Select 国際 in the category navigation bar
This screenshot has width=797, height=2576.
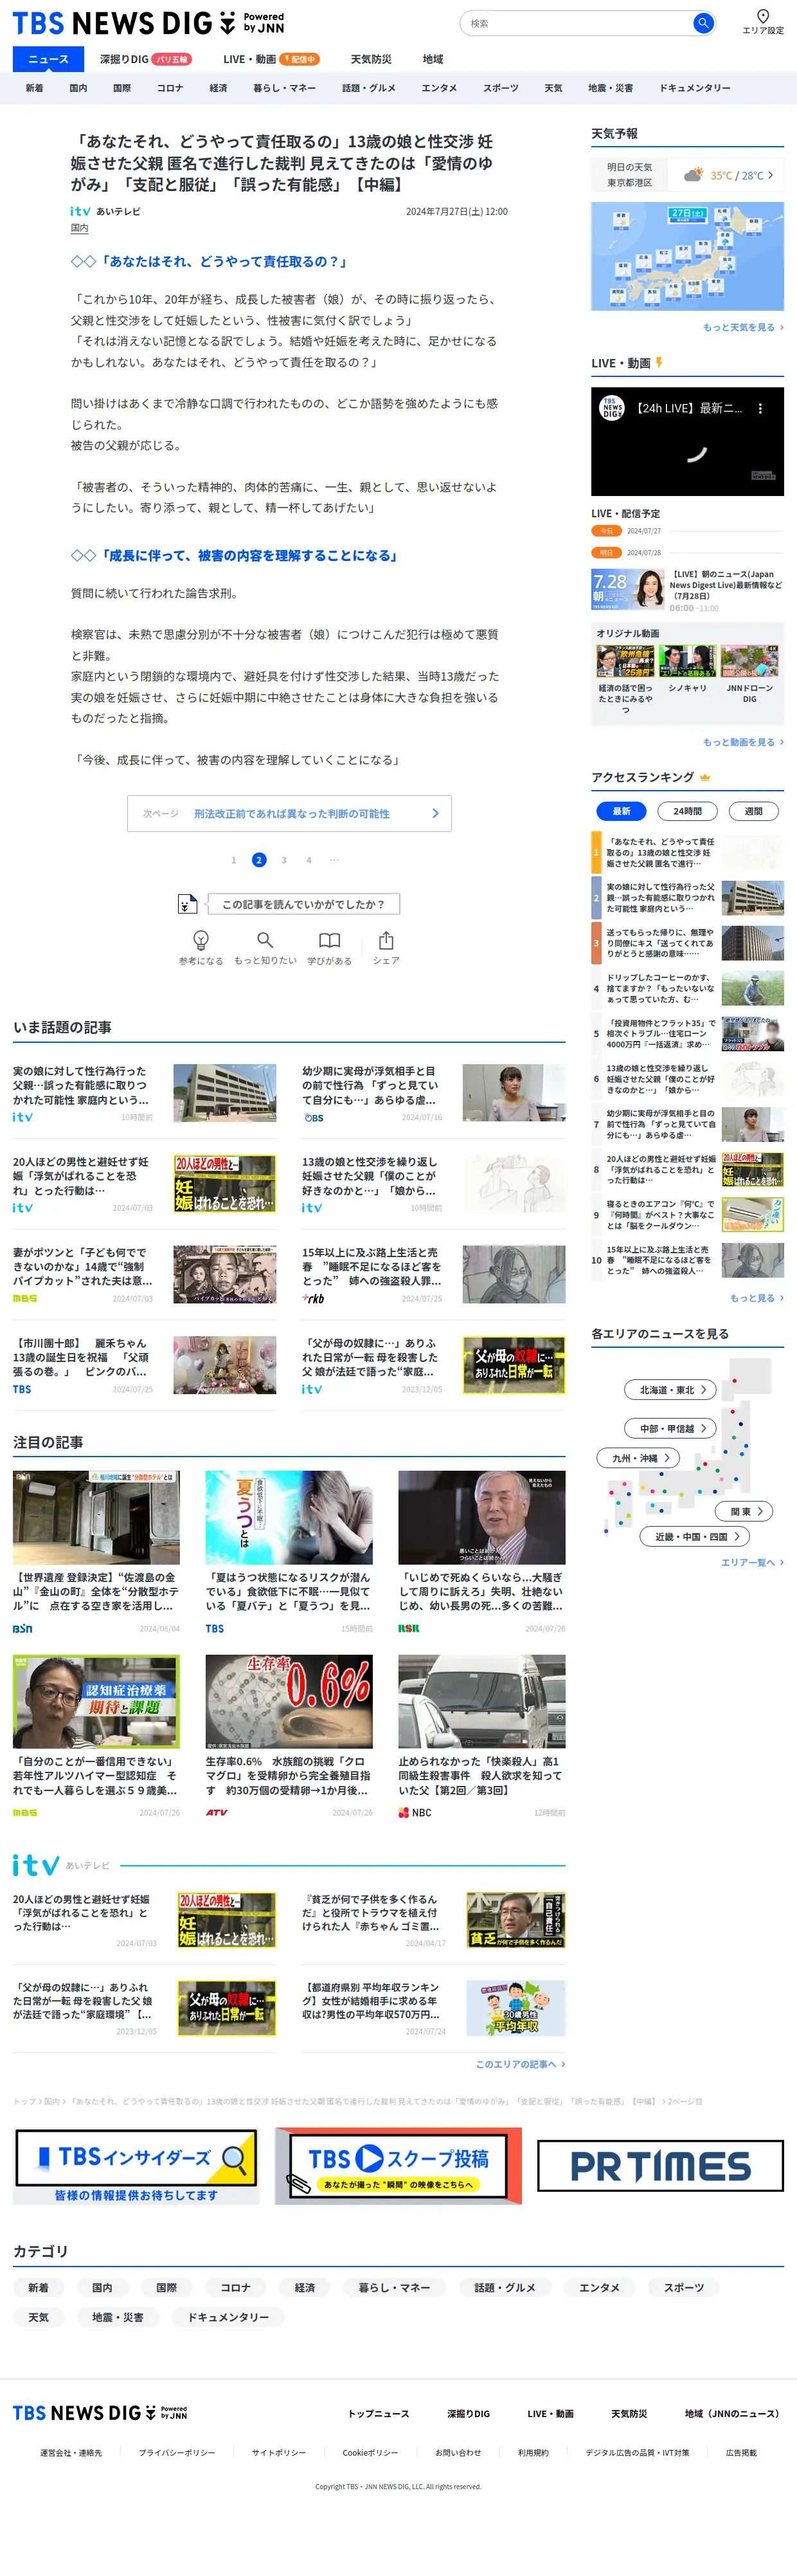point(122,88)
